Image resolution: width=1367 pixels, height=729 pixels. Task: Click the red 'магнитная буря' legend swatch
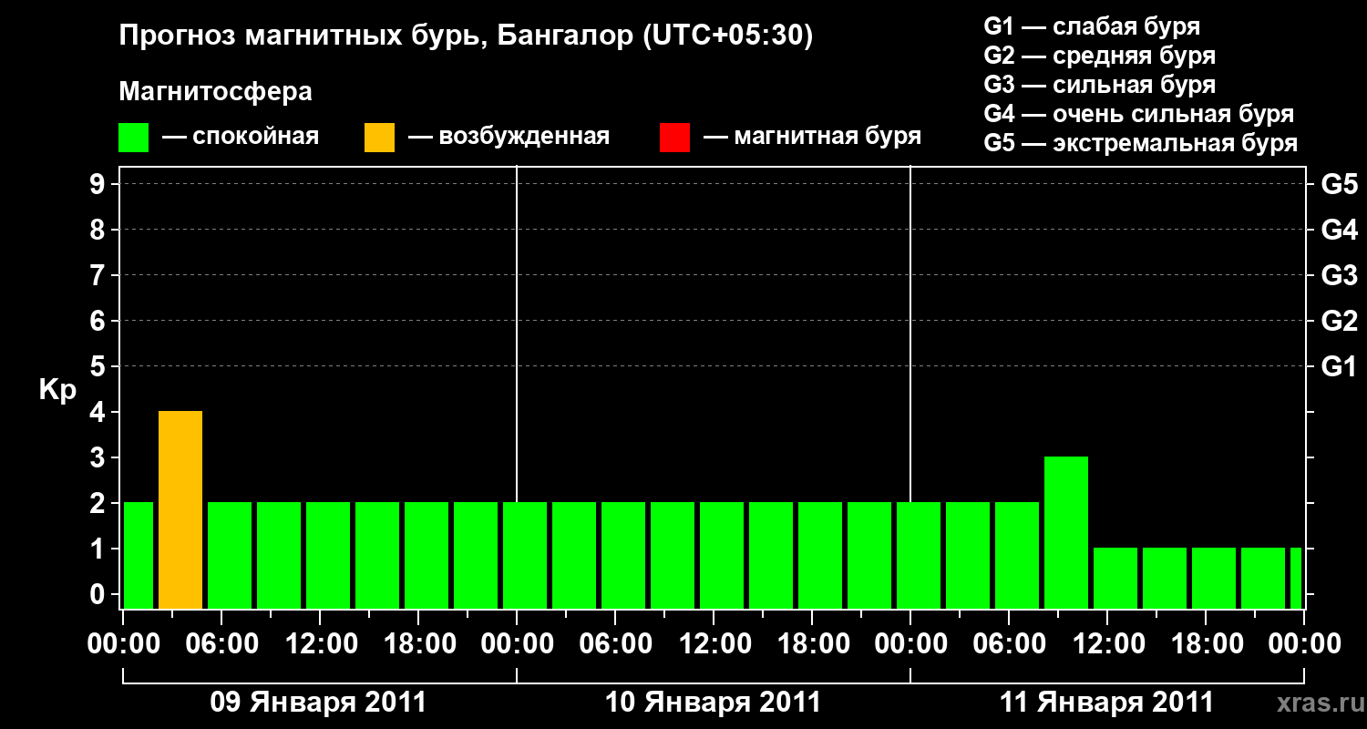[x=674, y=138]
